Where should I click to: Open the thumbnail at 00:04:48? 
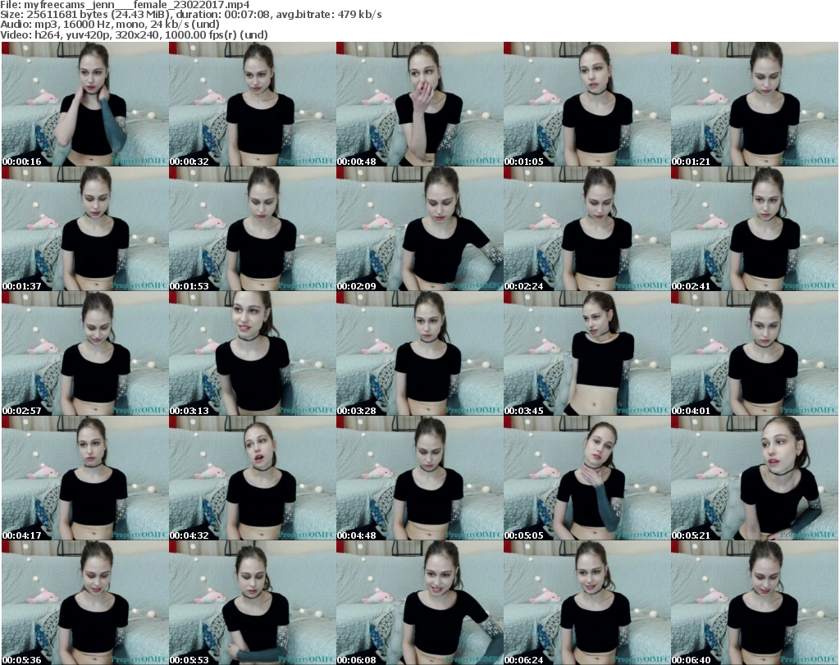(419, 478)
